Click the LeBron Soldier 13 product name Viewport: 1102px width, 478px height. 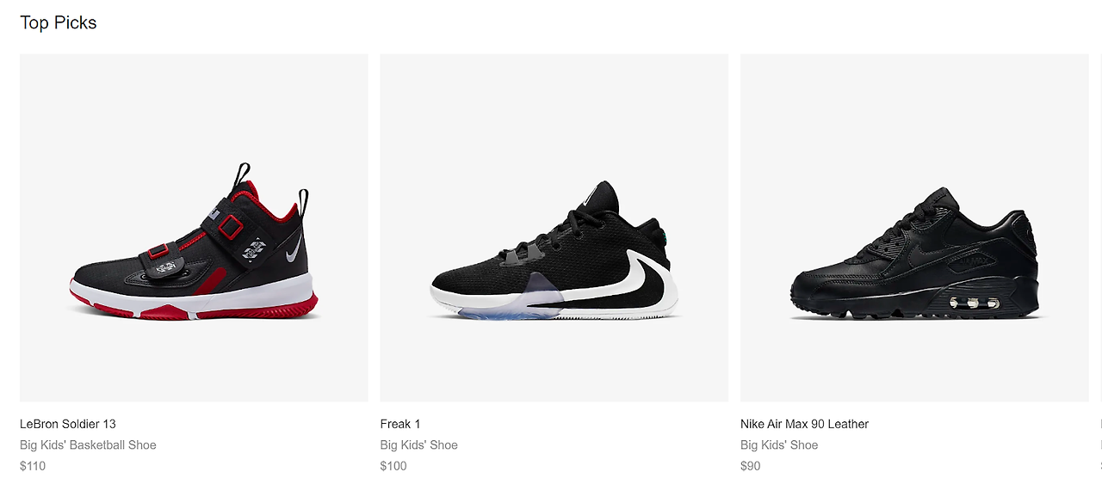[68, 424]
